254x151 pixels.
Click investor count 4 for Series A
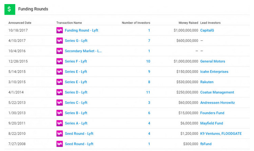(149, 123)
